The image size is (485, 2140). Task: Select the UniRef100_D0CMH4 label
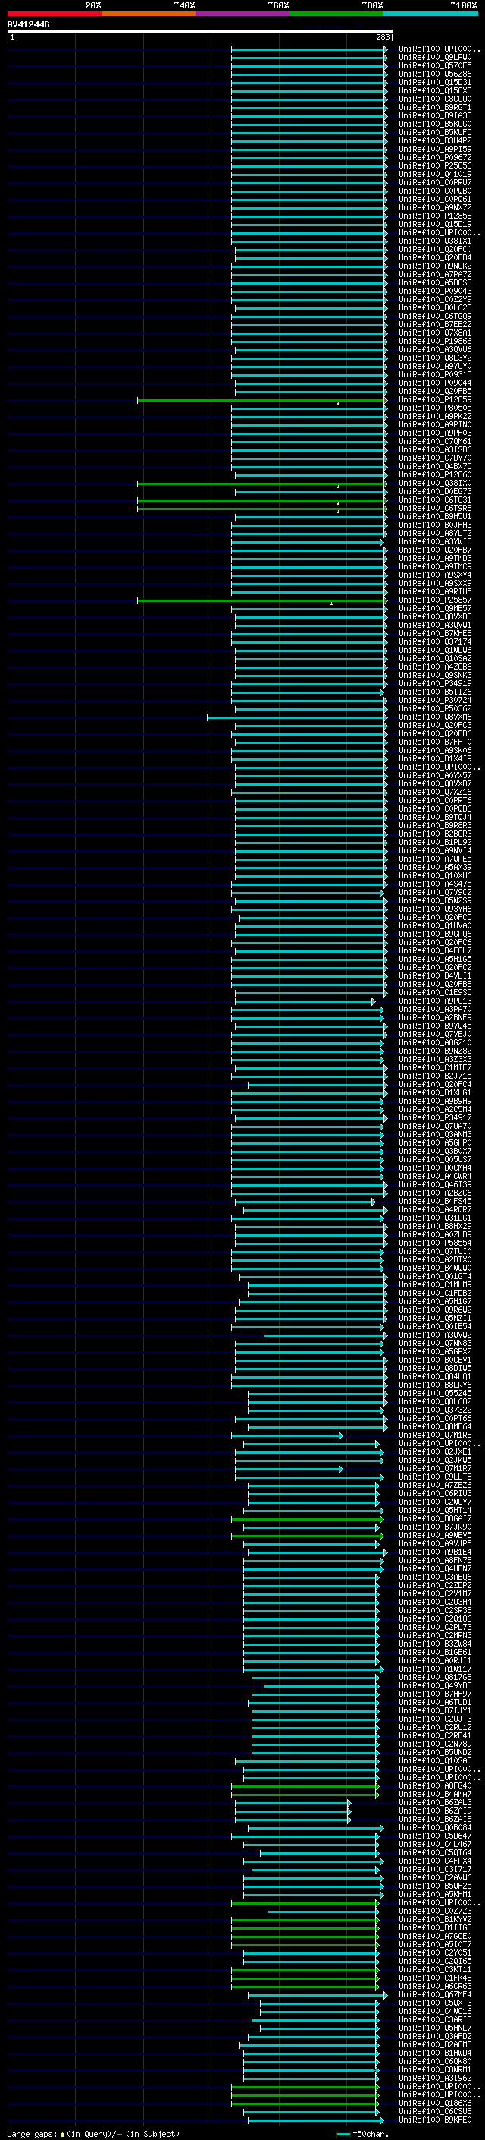pos(435,1168)
